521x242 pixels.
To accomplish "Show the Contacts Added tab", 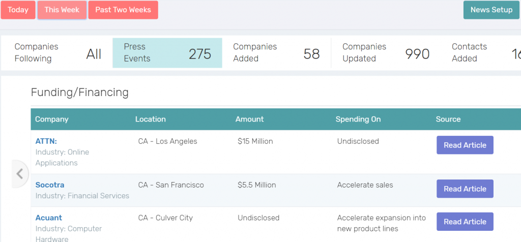I will coord(483,53).
